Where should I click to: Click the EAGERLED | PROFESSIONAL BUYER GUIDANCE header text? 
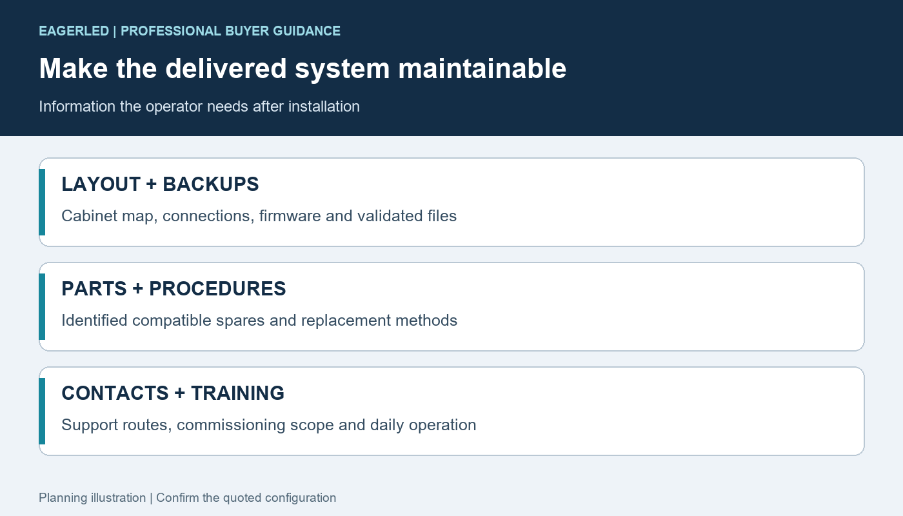190,31
